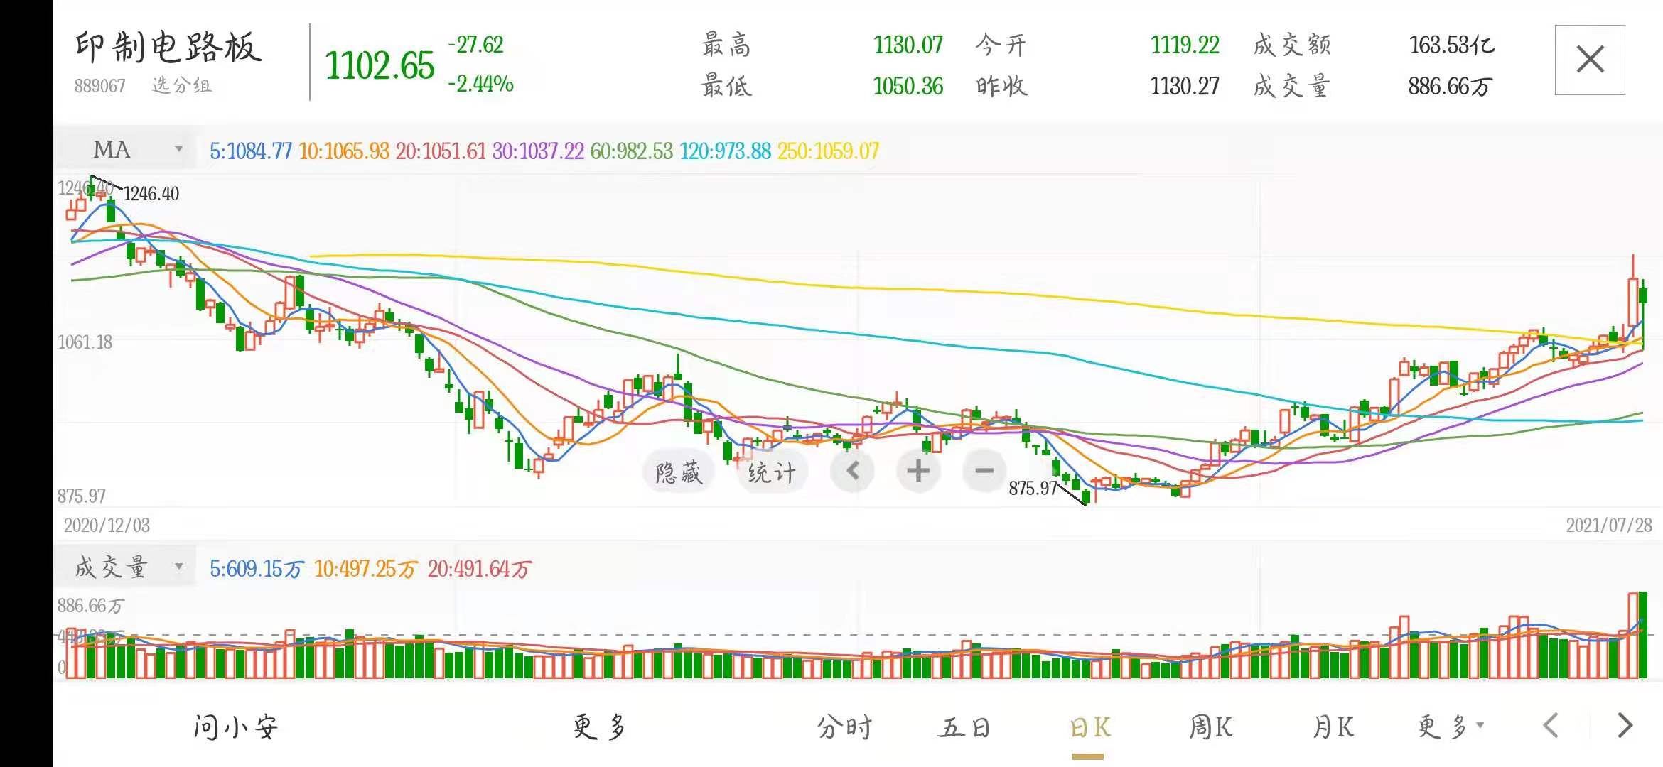Tap the MA5 value 5:1084.77
This screenshot has height=767, width=1663.
click(x=251, y=151)
